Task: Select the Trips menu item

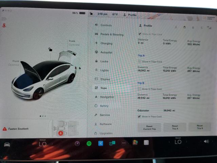Action: click(x=101, y=88)
